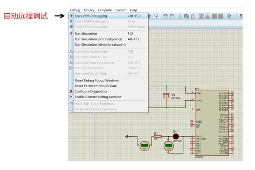The width and height of the screenshot is (255, 170).
Task: Open the Help menu
Action: [x=133, y=10]
